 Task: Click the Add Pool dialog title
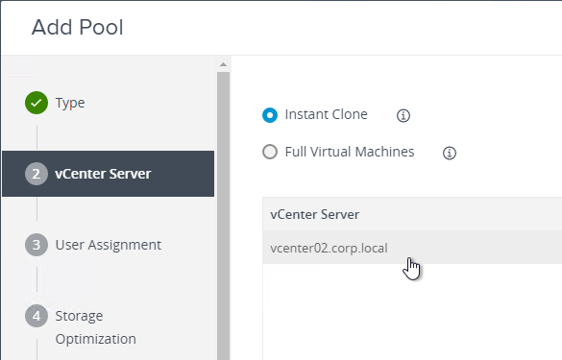tap(78, 27)
